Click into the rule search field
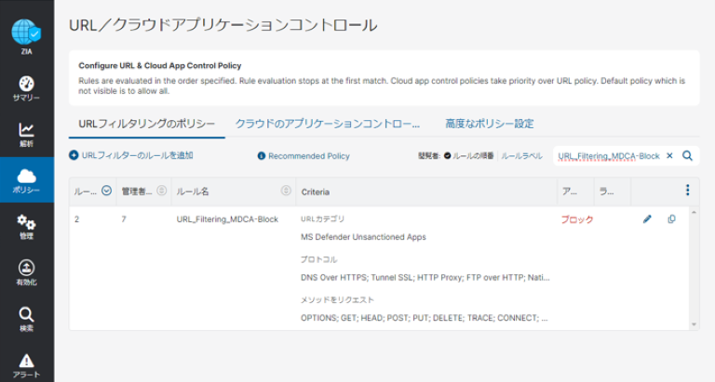Viewport: 715px width, 382px height. point(609,156)
